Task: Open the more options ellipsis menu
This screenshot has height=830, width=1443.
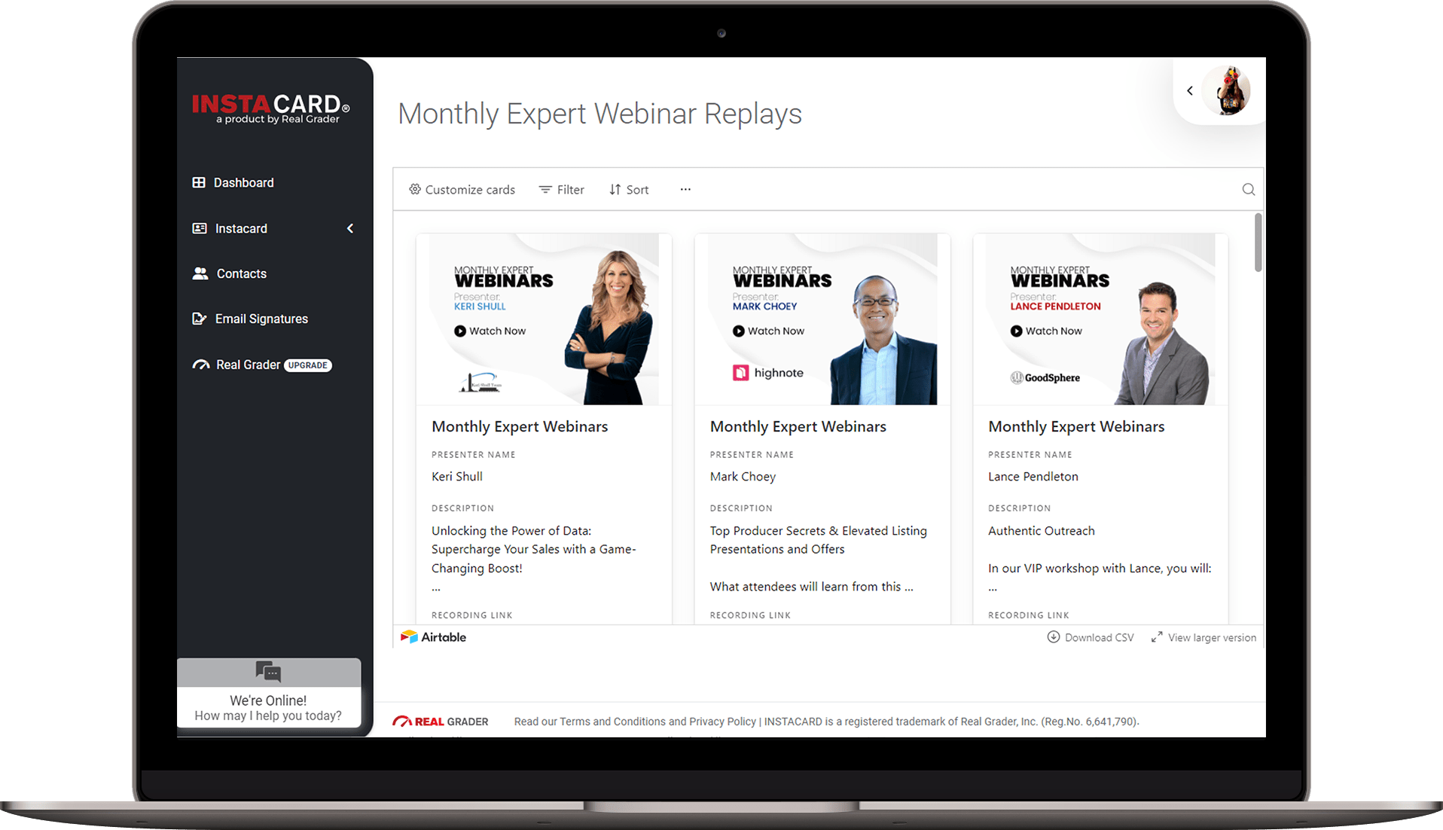Action: 685,189
